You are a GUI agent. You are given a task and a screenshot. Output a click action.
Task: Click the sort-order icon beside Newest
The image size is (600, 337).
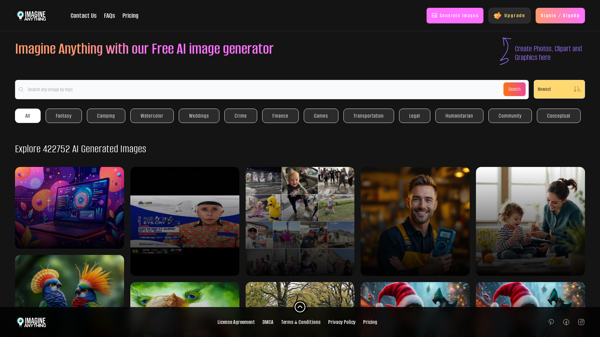click(x=577, y=89)
